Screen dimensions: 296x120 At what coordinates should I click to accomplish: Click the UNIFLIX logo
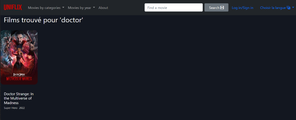click(x=13, y=8)
